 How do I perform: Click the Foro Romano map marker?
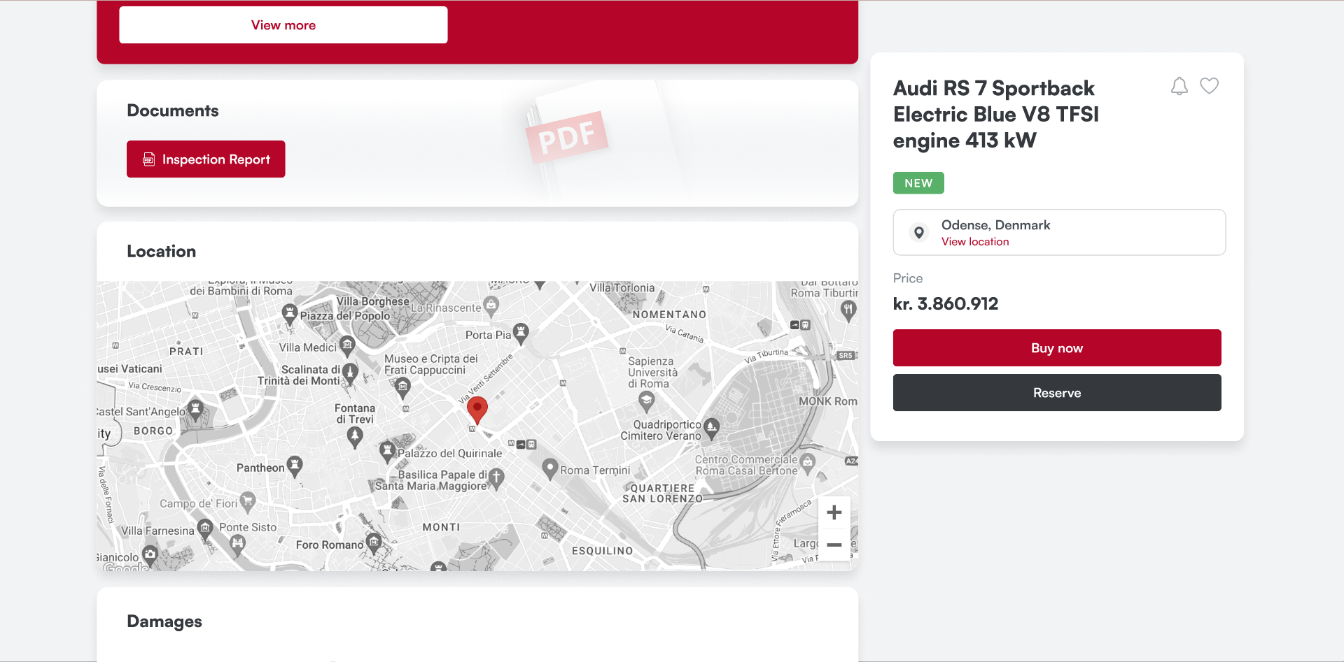tap(374, 543)
